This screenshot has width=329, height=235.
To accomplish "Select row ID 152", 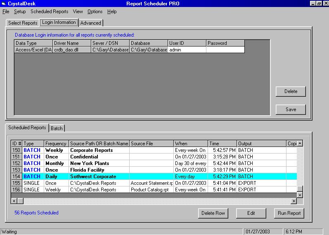I will tap(17, 163).
